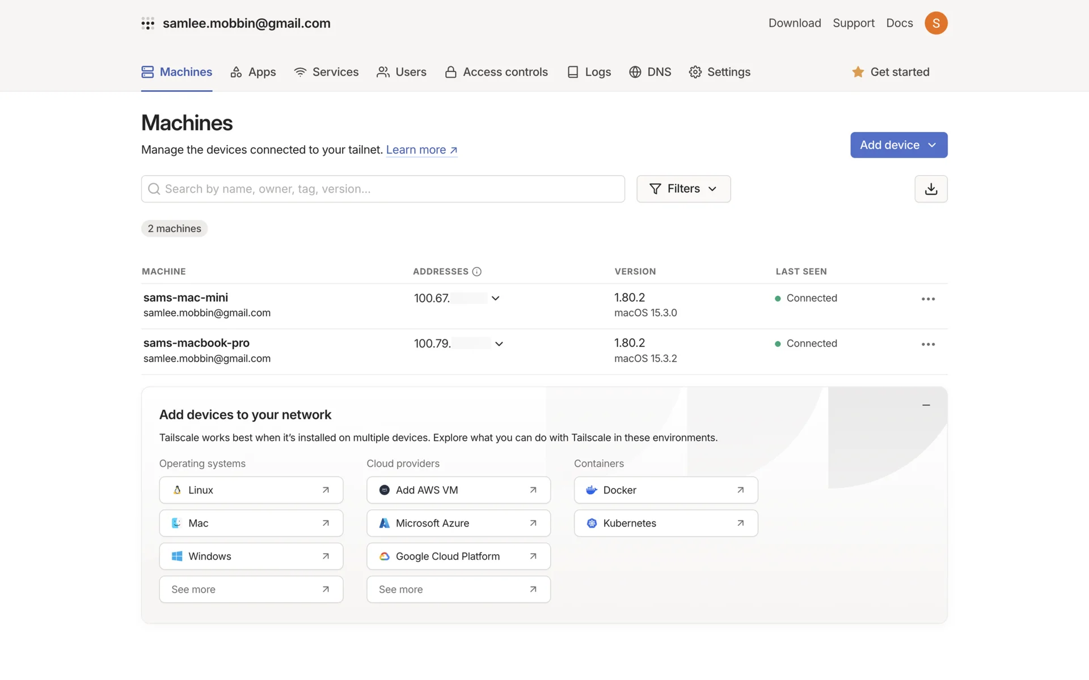Click the download/export machines list icon
1089x680 pixels.
[x=931, y=189]
